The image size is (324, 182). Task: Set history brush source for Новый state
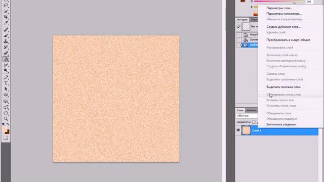click(238, 35)
